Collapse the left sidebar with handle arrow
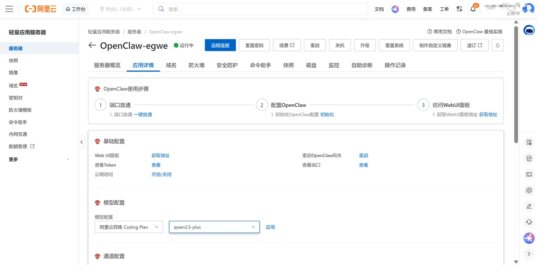This screenshot has height=265, width=538. tap(81, 142)
